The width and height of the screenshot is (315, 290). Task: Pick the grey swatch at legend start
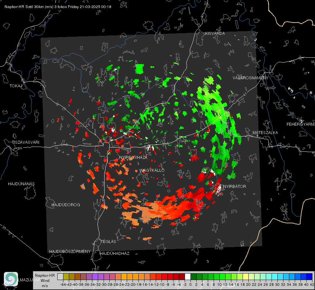pyautogui.click(x=60, y=276)
